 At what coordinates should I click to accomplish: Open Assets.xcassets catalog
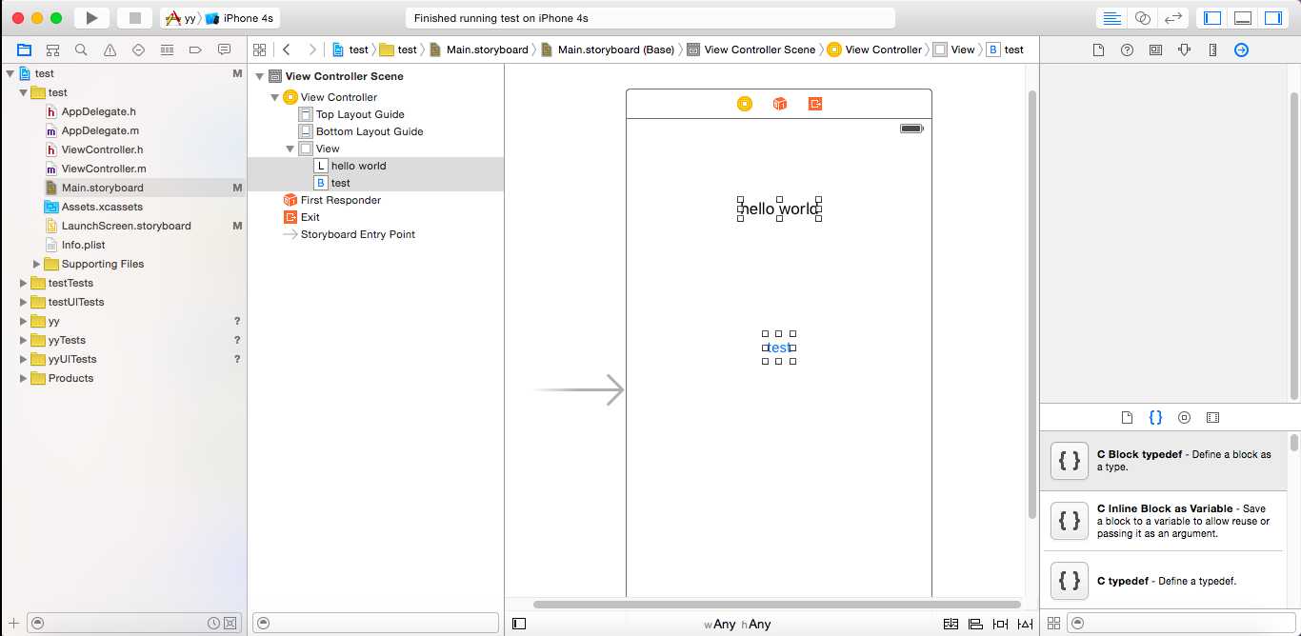102,207
